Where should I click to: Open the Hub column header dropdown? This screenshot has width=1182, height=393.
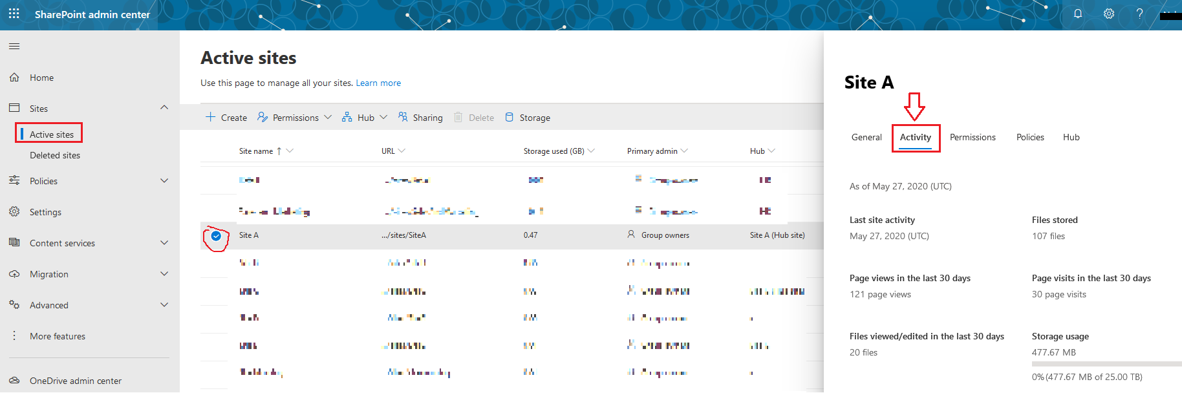click(771, 151)
